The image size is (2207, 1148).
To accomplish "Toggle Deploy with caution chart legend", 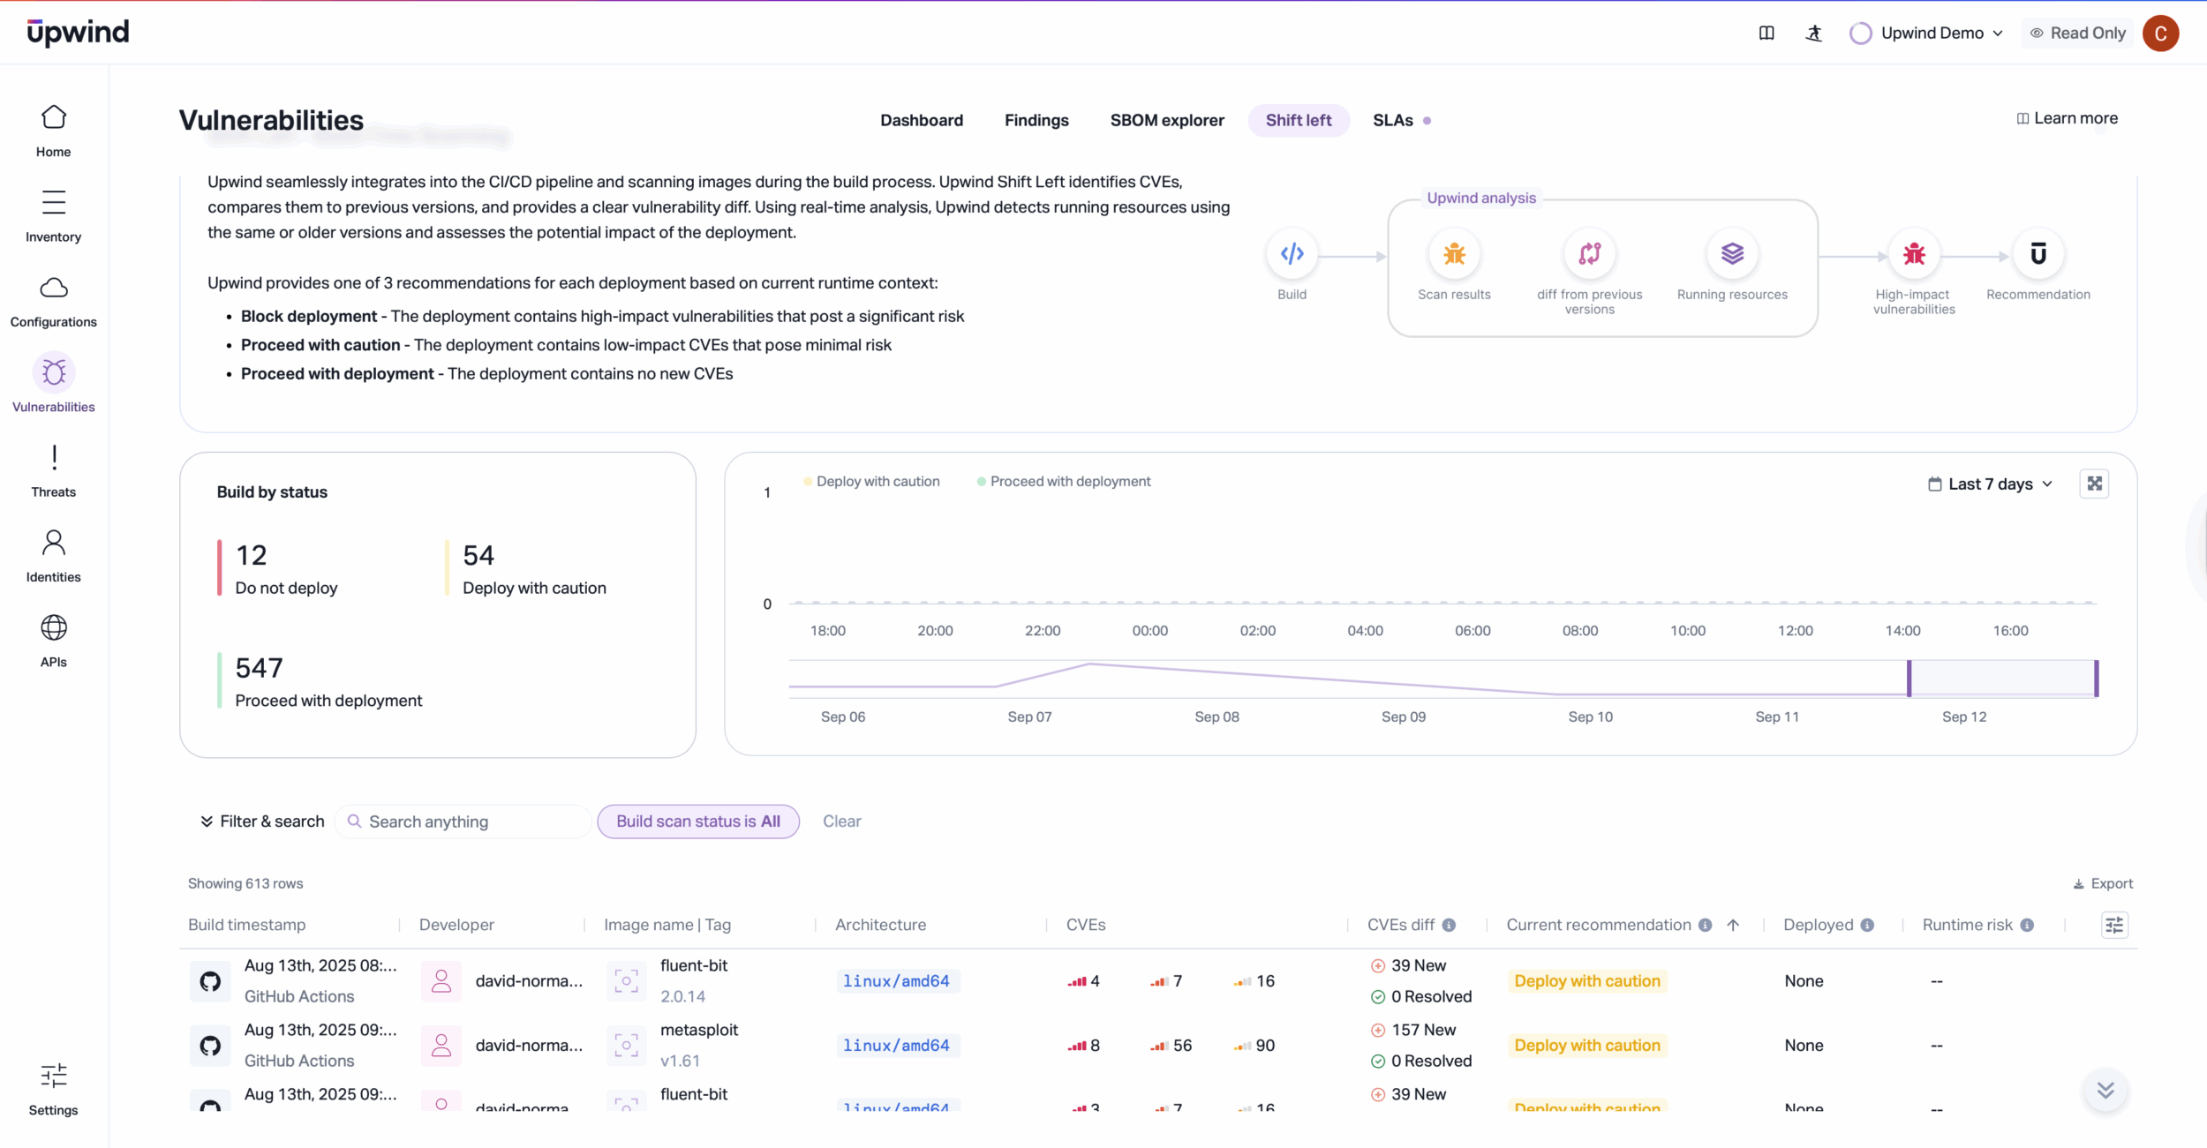I will [x=871, y=481].
